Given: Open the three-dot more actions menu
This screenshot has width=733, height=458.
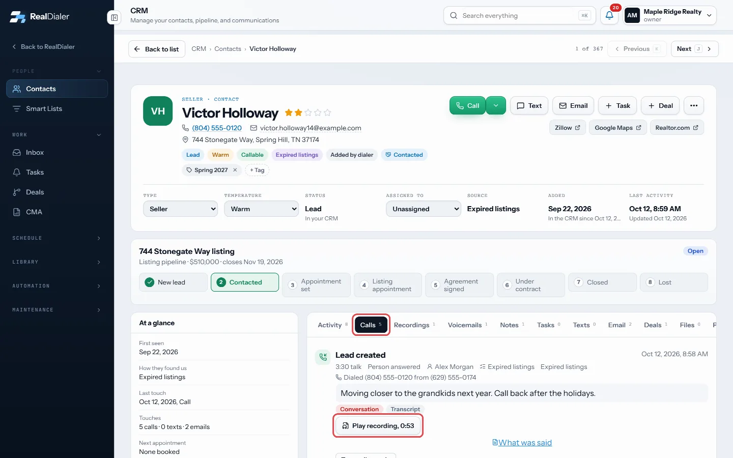Looking at the screenshot, I should click(694, 105).
